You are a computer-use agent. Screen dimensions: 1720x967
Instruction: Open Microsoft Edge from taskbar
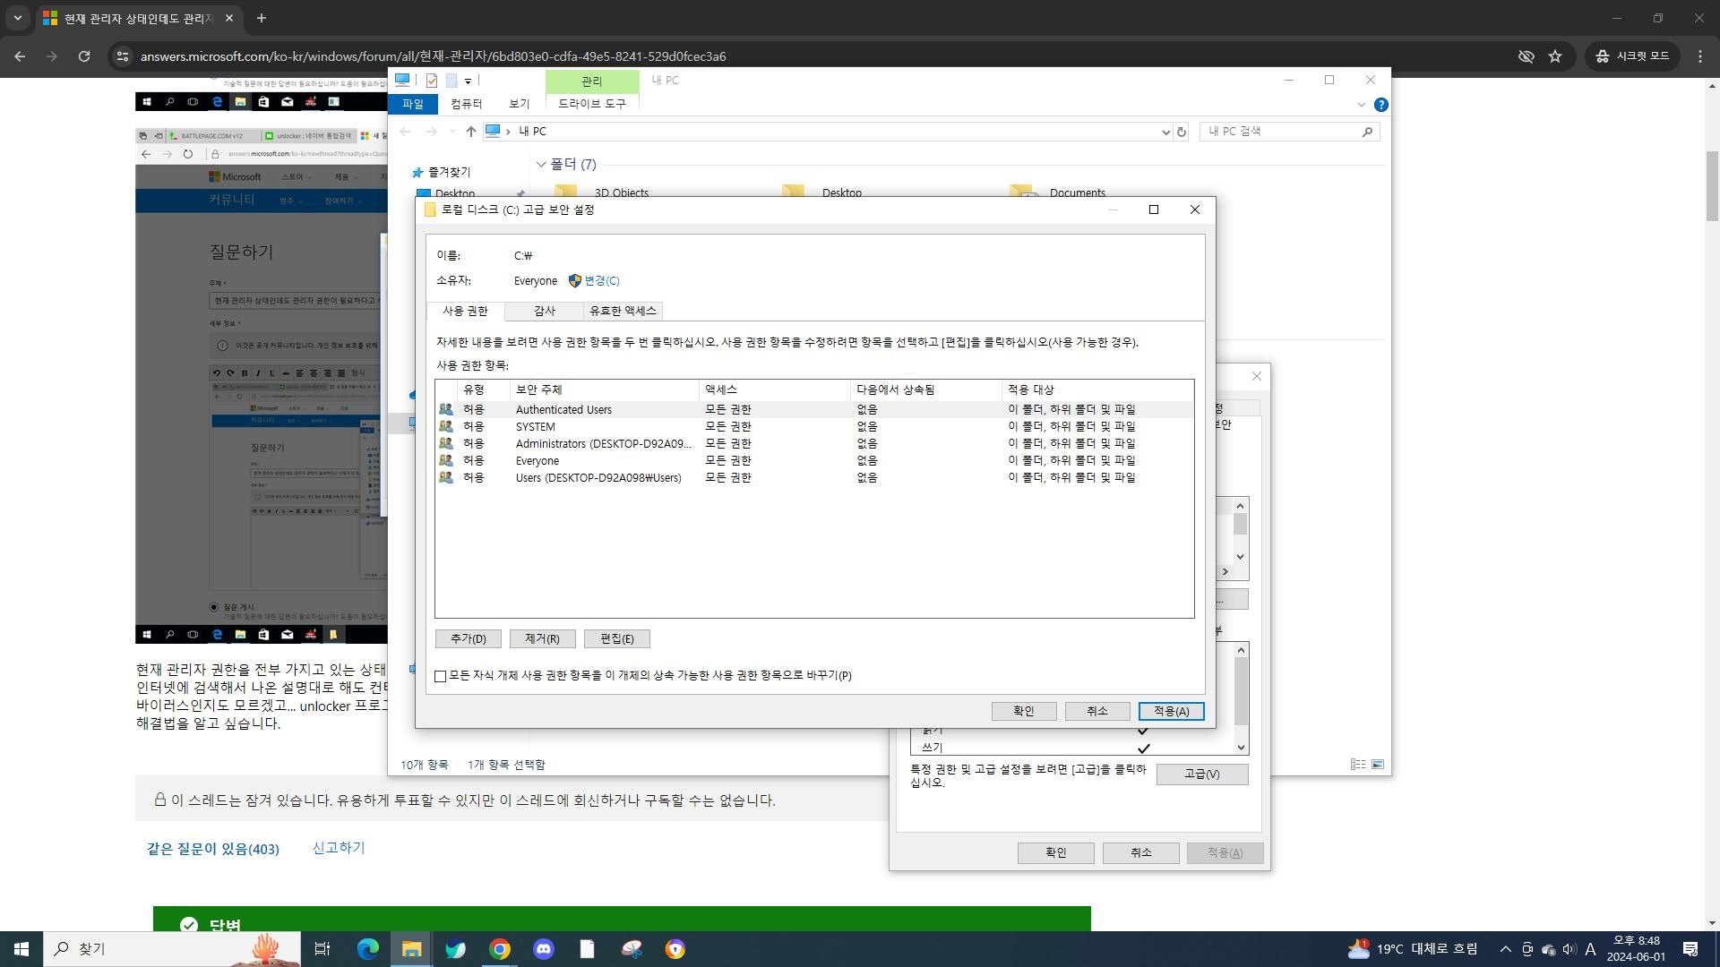[x=367, y=949]
